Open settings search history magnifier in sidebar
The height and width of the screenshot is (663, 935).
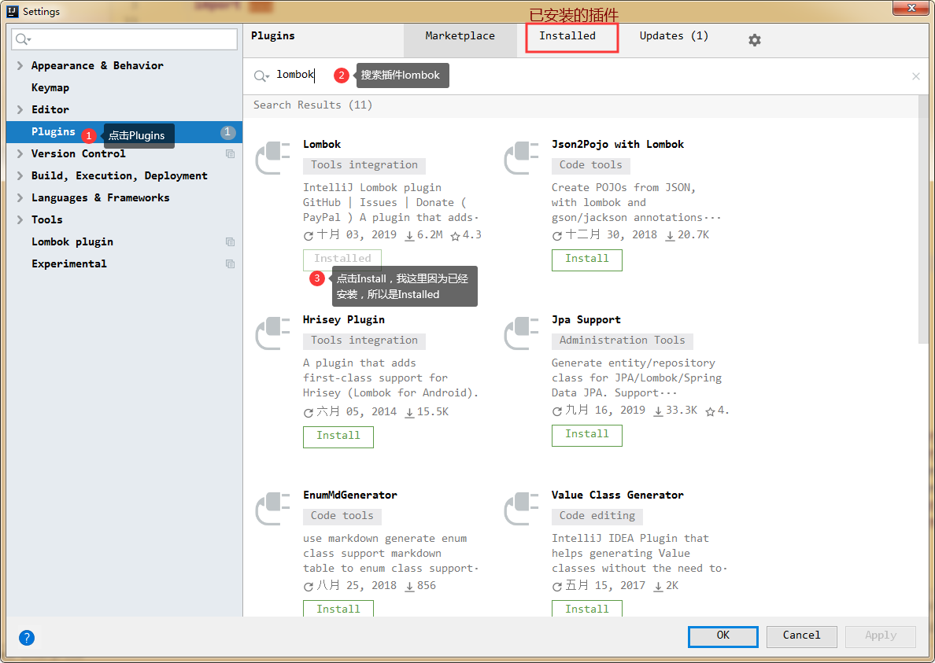pos(24,39)
